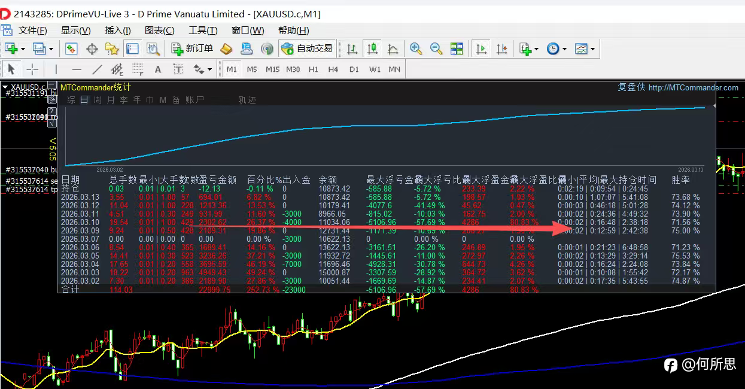This screenshot has width=745, height=389.
Task: Zoom in on the chart
Action: [416, 48]
